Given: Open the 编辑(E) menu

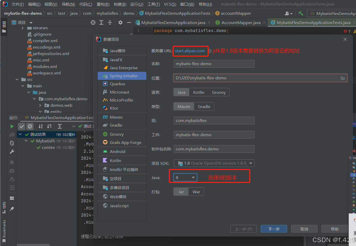Looking at the screenshot, I should click(x=34, y=4).
